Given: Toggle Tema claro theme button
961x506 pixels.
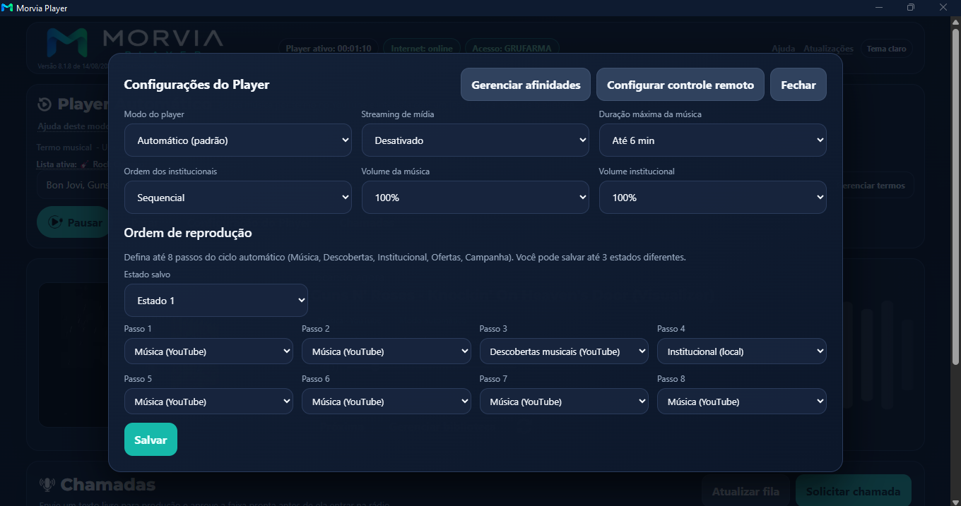Looking at the screenshot, I should click(886, 49).
